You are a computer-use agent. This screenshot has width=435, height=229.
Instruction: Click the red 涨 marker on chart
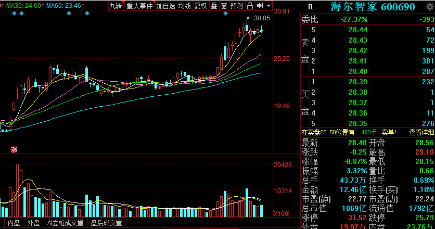click(x=14, y=150)
